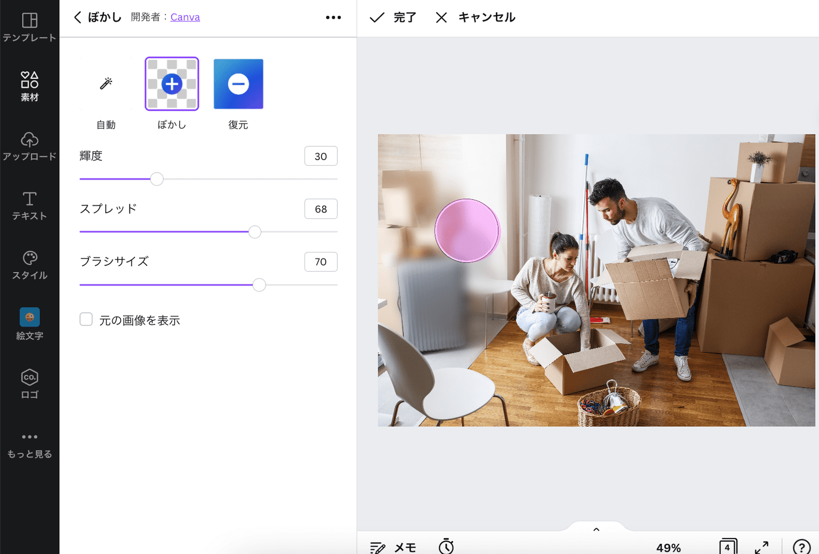Select the 自動 magic wand blur tool
The width and height of the screenshot is (819, 554).
coord(106,84)
